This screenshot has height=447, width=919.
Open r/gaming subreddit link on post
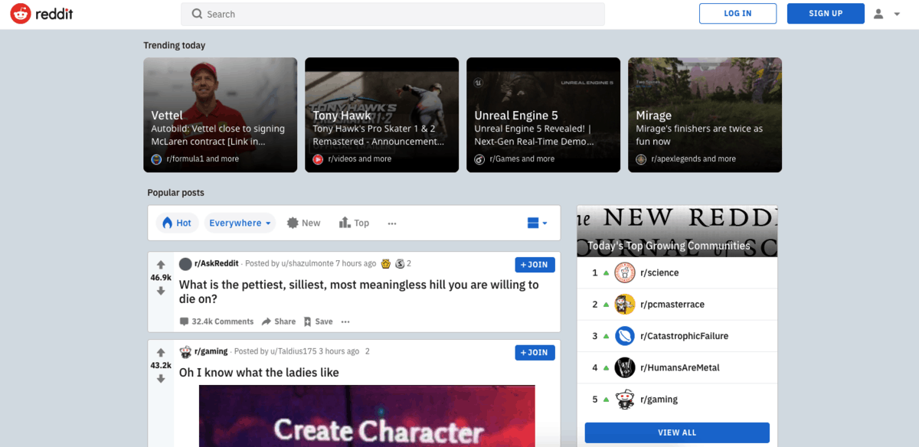click(x=211, y=351)
